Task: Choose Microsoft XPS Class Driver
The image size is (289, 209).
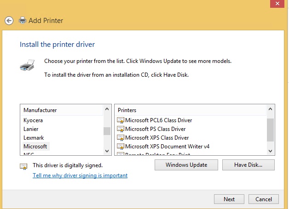Action: tap(157, 138)
